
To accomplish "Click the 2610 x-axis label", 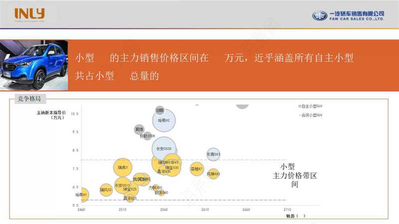I will [205, 210].
